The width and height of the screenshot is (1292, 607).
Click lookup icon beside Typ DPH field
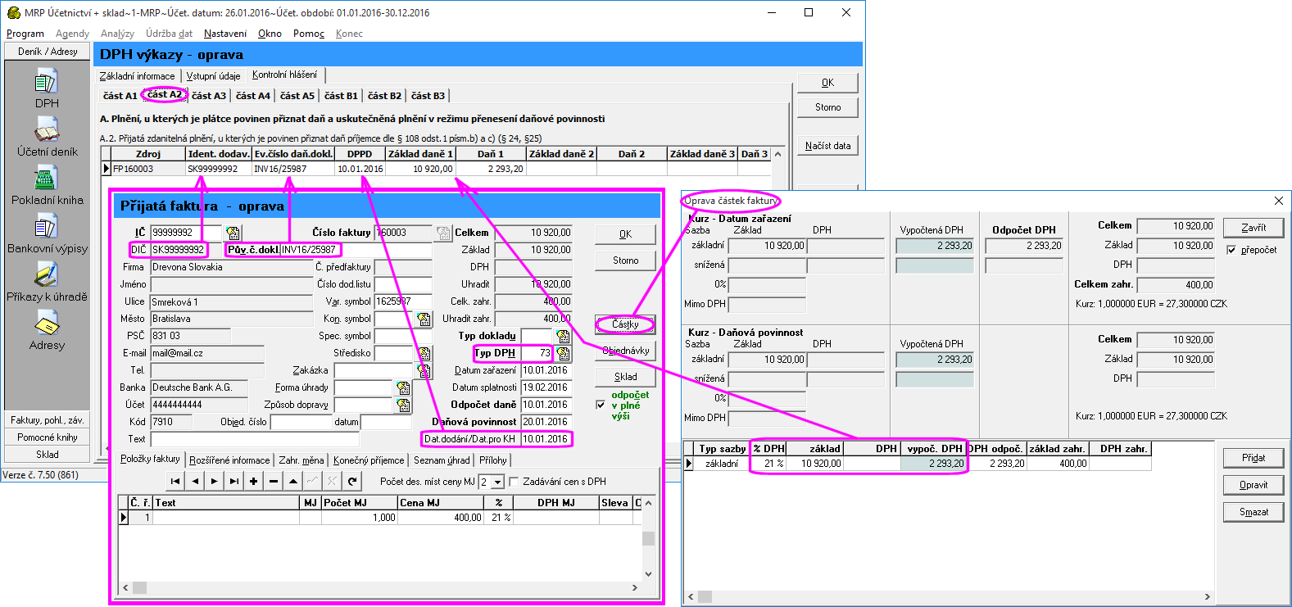pyautogui.click(x=564, y=353)
